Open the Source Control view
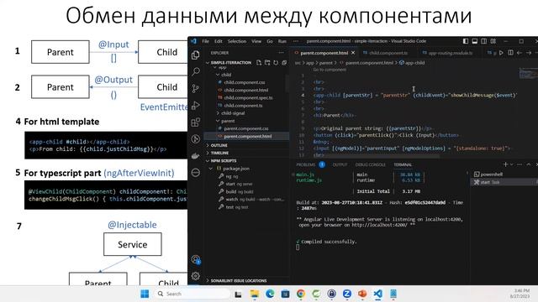Screen dimensions: 538x302 pos(196,88)
